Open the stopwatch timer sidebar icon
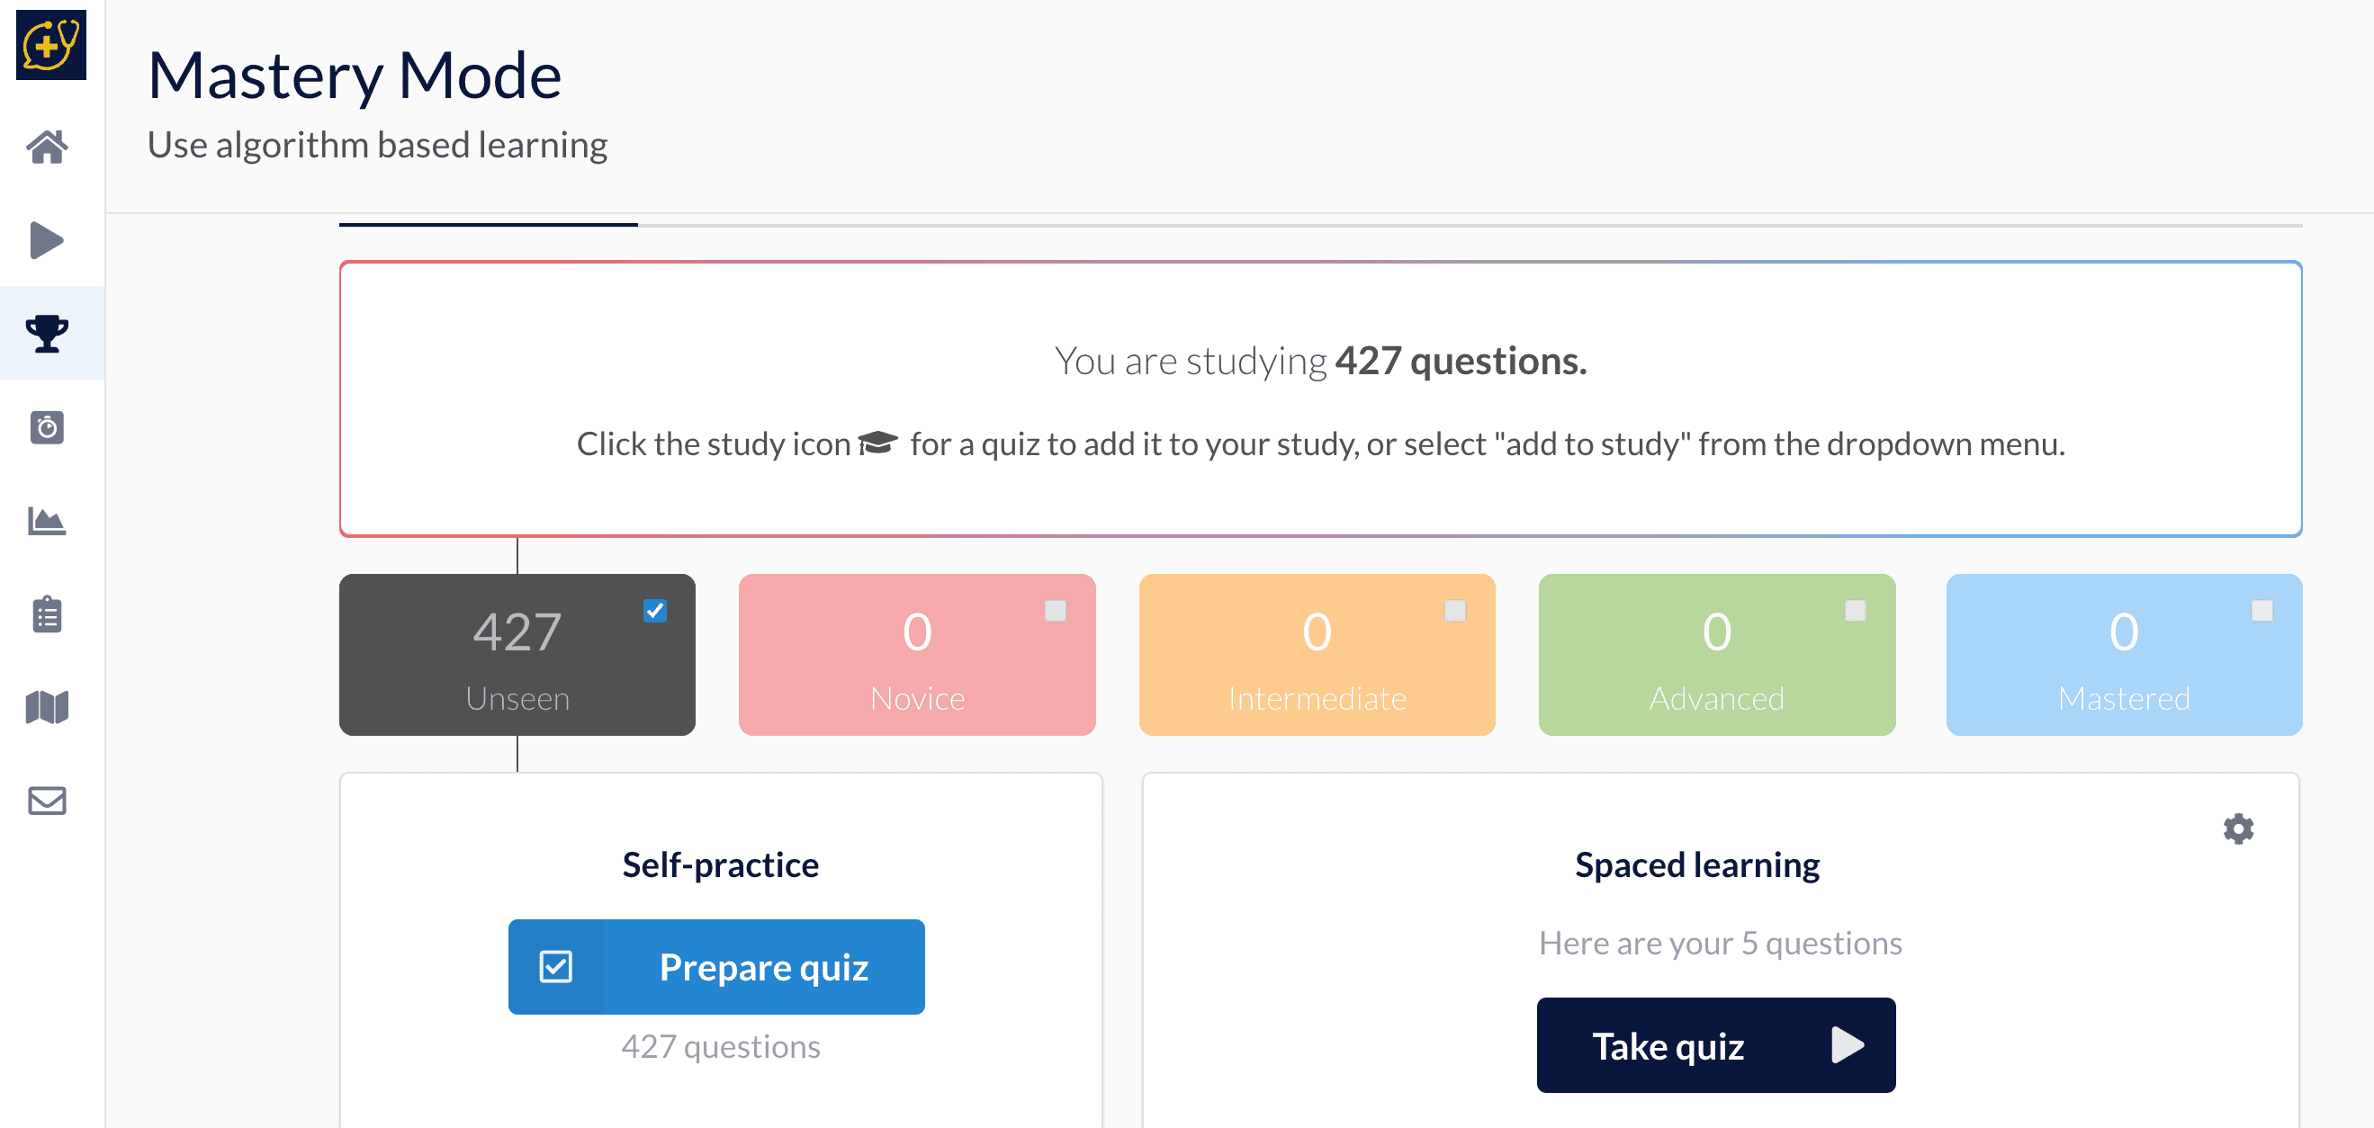The height and width of the screenshot is (1128, 2374). point(47,427)
